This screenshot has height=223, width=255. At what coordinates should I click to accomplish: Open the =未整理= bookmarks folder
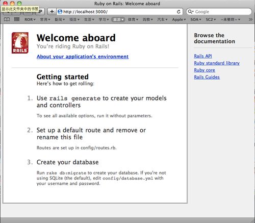coord(231,19)
